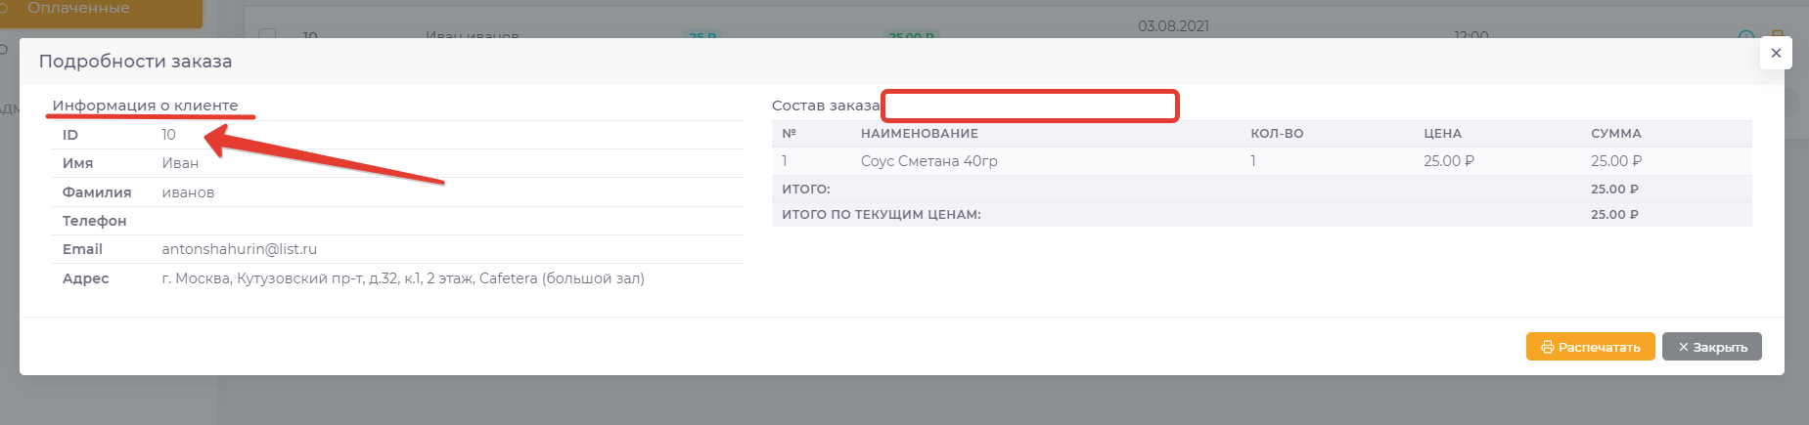This screenshot has width=1809, height=425.
Task: Click the blue info icon in the order row
Action: 1745,35
